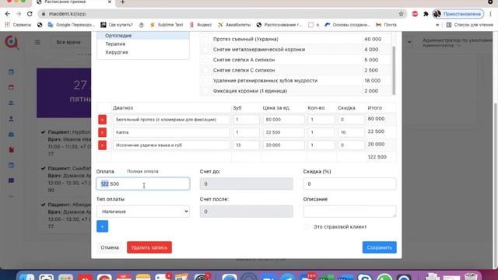Viewport: 498px width, 280px height.
Task: Click the red Удалить запись button
Action: tap(149, 247)
